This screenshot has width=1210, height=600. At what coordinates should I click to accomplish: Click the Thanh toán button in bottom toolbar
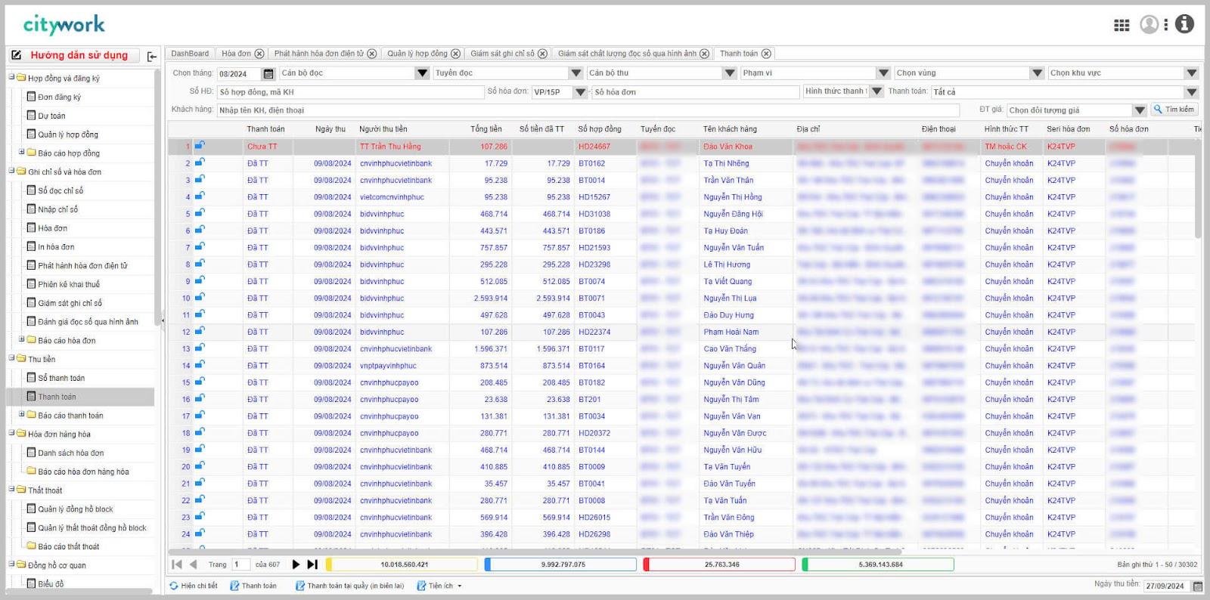[253, 586]
